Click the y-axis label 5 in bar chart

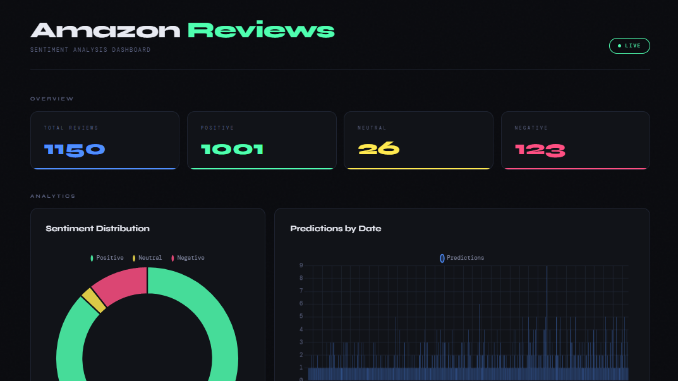301,317
